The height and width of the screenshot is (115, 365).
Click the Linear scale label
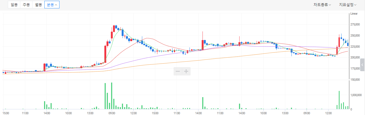pos(354,14)
